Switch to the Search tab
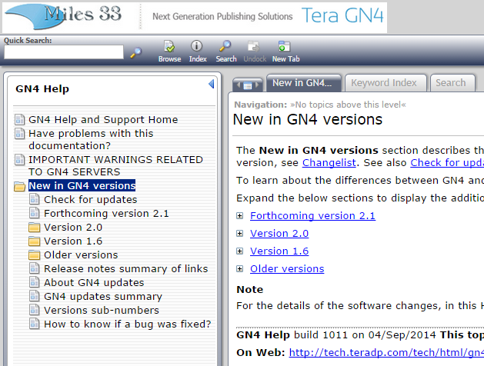 coord(452,83)
